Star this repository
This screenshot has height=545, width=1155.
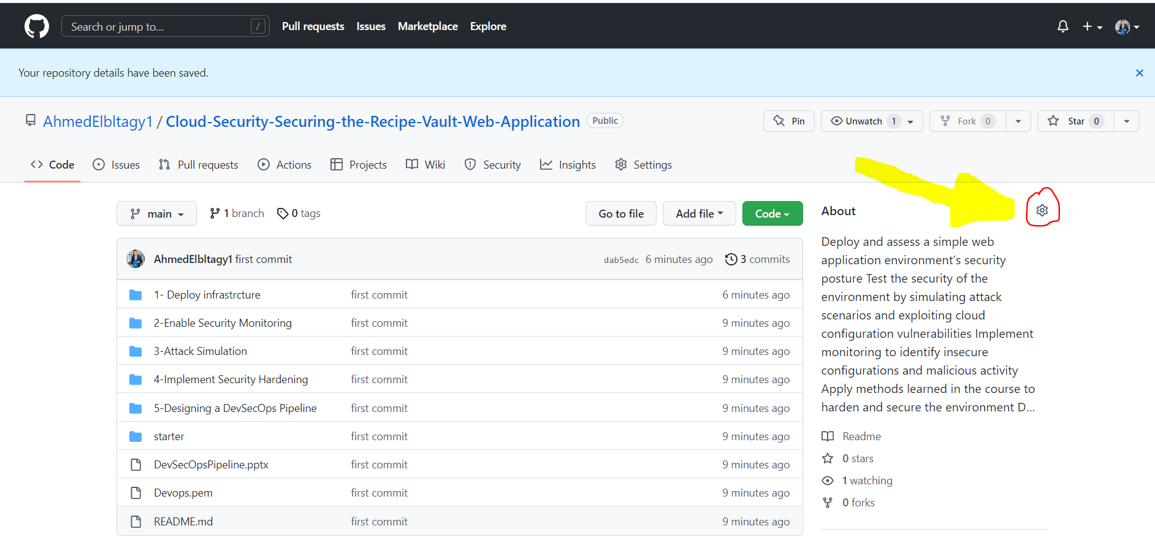click(1076, 121)
